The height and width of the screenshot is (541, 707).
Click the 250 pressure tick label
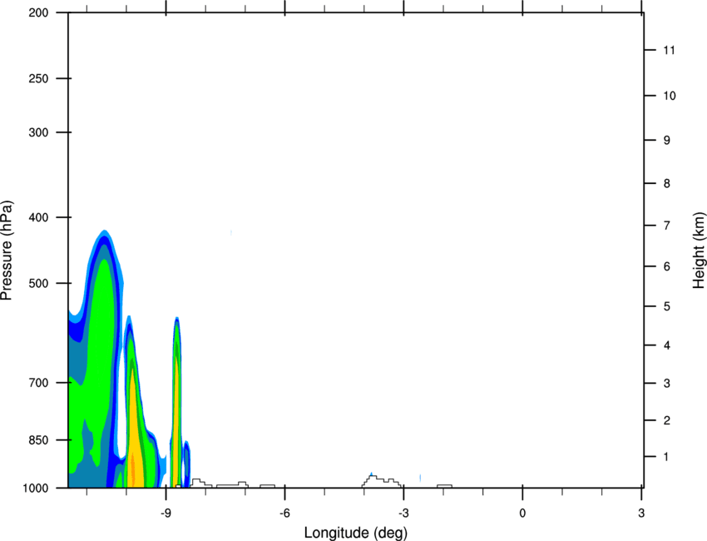pyautogui.click(x=38, y=78)
